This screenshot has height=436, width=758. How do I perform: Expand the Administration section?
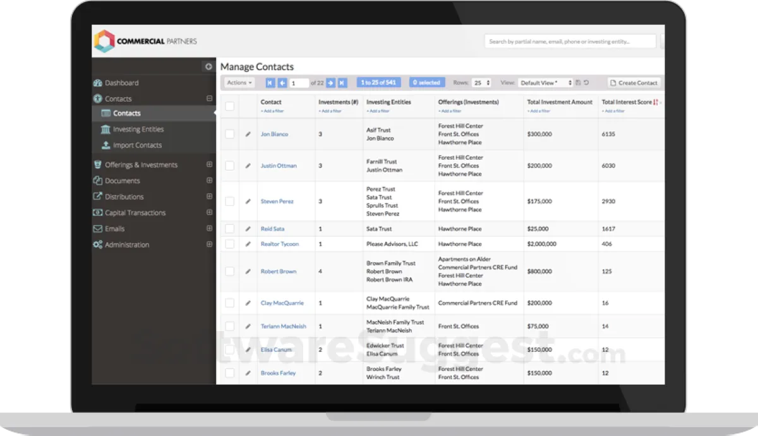[x=209, y=245]
